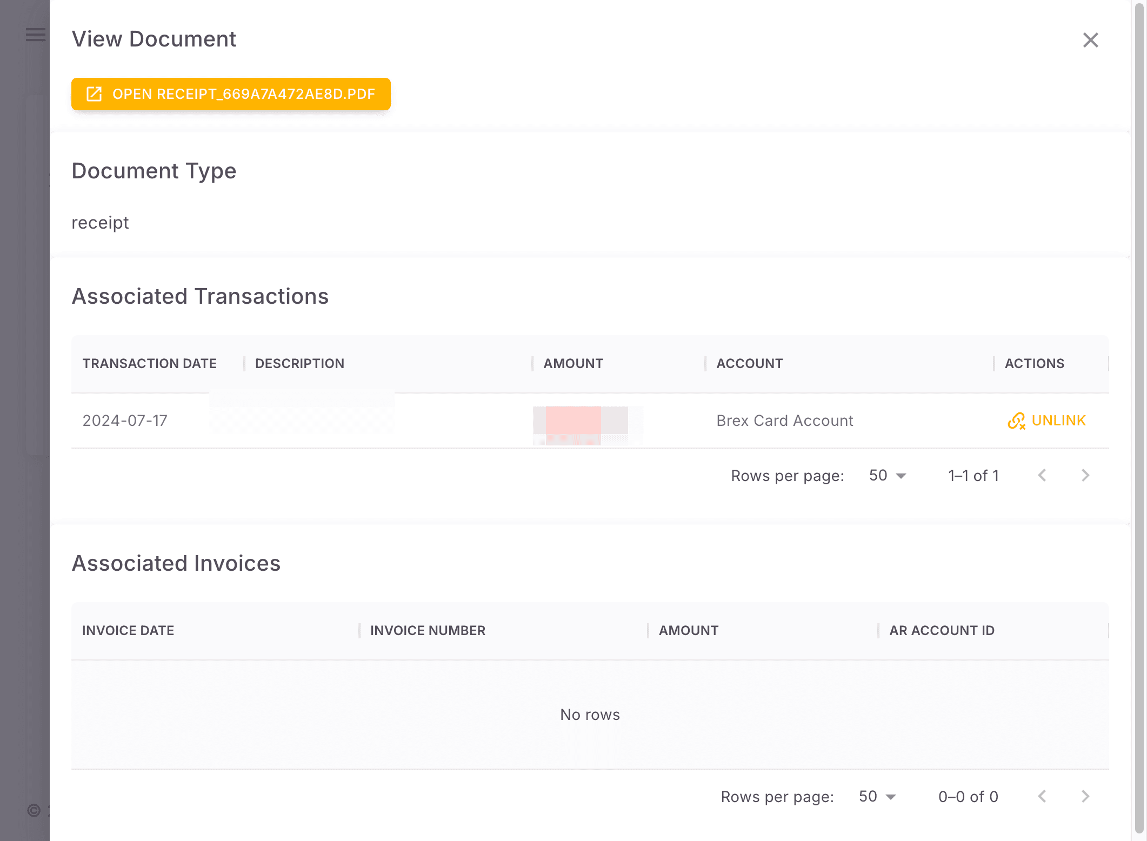Unlink the Brex Card Account transaction
The height and width of the screenshot is (841, 1147).
click(x=1057, y=420)
